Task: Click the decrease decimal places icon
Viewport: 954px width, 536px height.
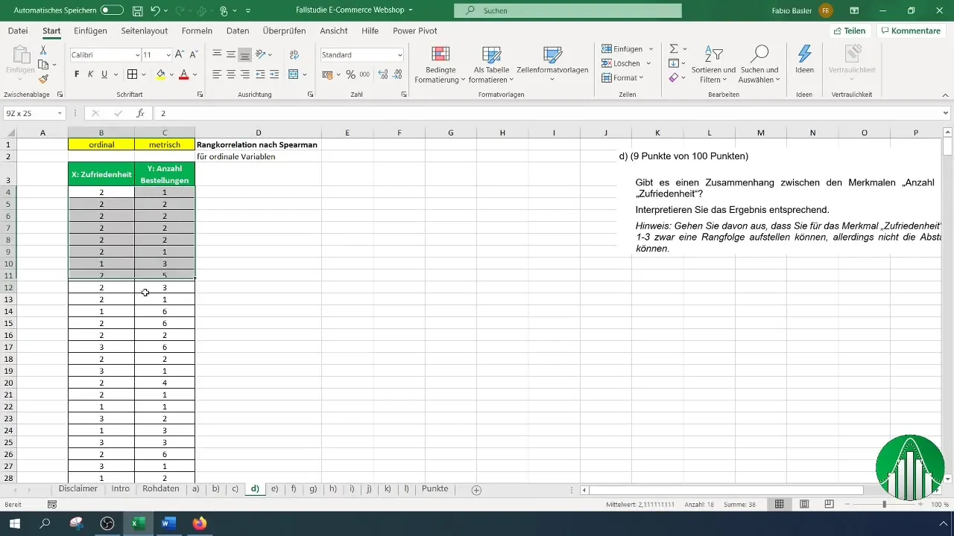Action: pos(399,74)
